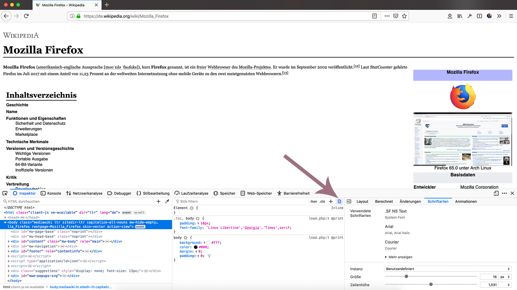The image size is (517, 290).
Task: Add new CSS rule with plus icon
Action: click(331, 202)
